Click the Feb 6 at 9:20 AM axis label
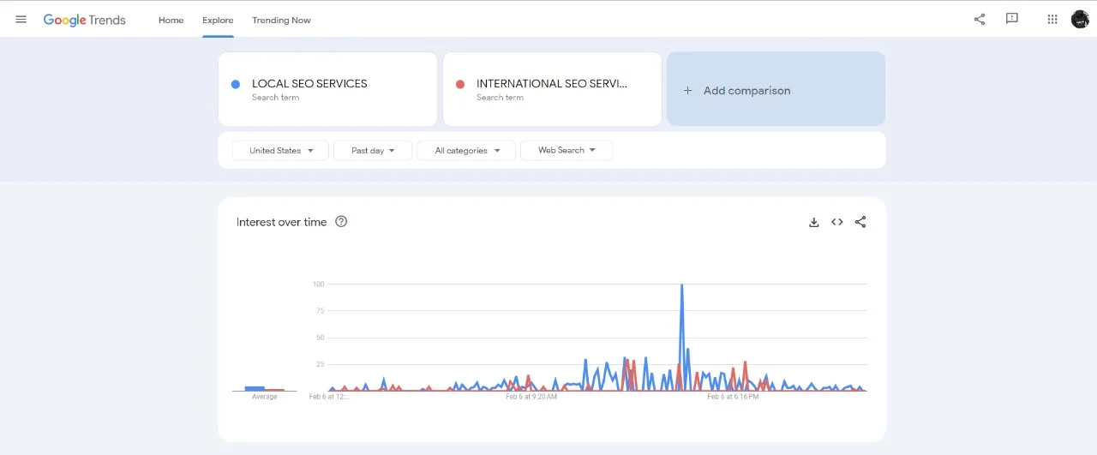The width and height of the screenshot is (1097, 455). 531,397
